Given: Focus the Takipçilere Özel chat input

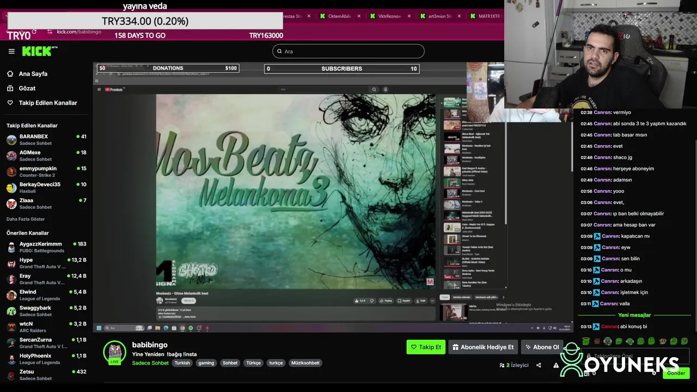Looking at the screenshot, I should (635, 356).
